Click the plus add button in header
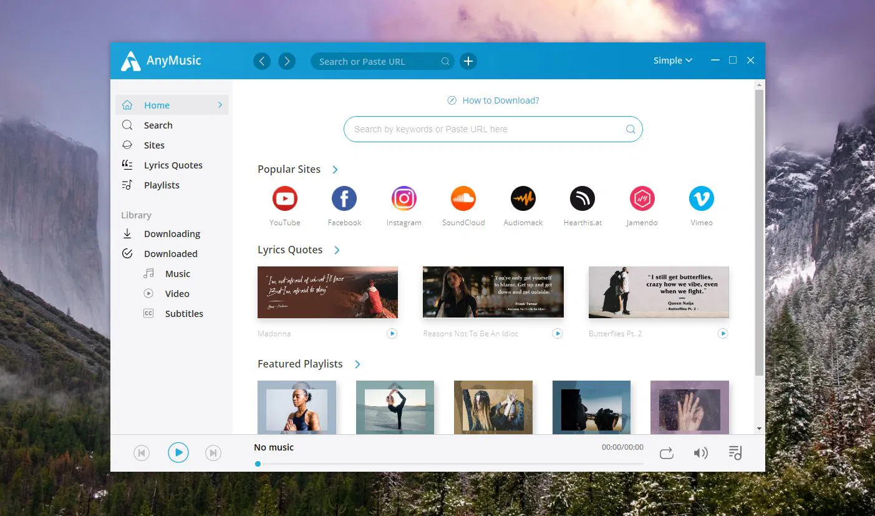 pos(468,61)
